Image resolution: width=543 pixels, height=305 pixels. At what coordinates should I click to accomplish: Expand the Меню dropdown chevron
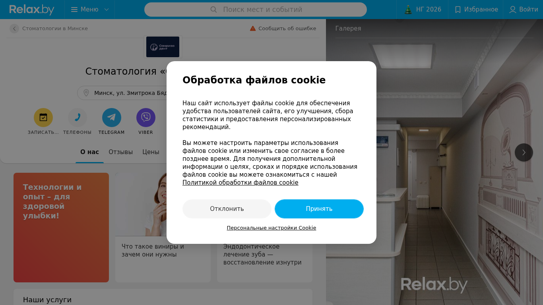click(x=107, y=10)
